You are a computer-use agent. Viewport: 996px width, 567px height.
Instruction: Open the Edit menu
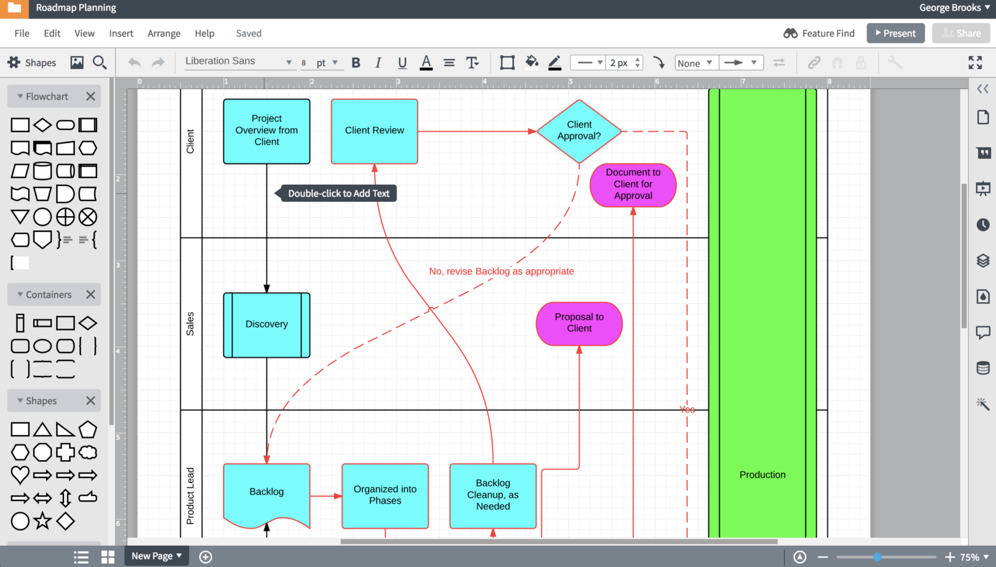pos(52,34)
